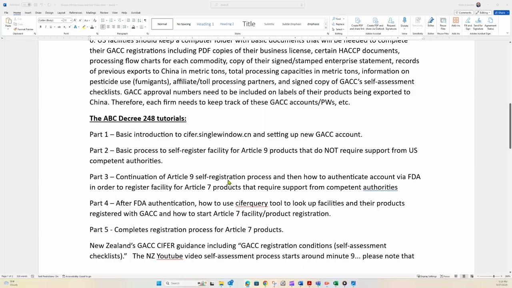Click Decrease Indent icon
512x288 pixels.
(x=128, y=20)
